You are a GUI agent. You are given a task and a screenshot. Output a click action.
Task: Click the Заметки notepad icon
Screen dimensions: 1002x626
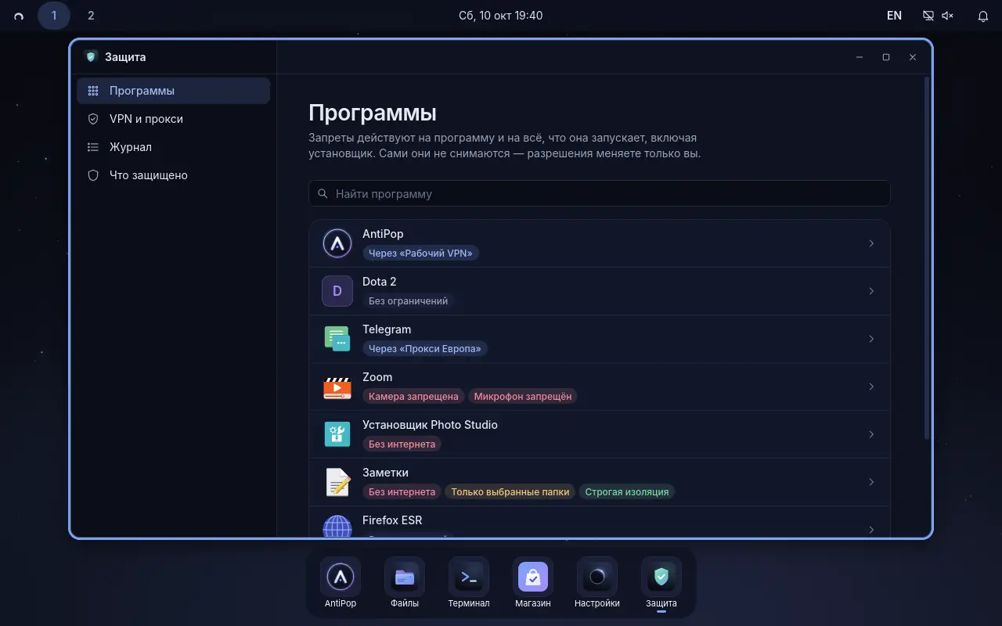coord(337,482)
